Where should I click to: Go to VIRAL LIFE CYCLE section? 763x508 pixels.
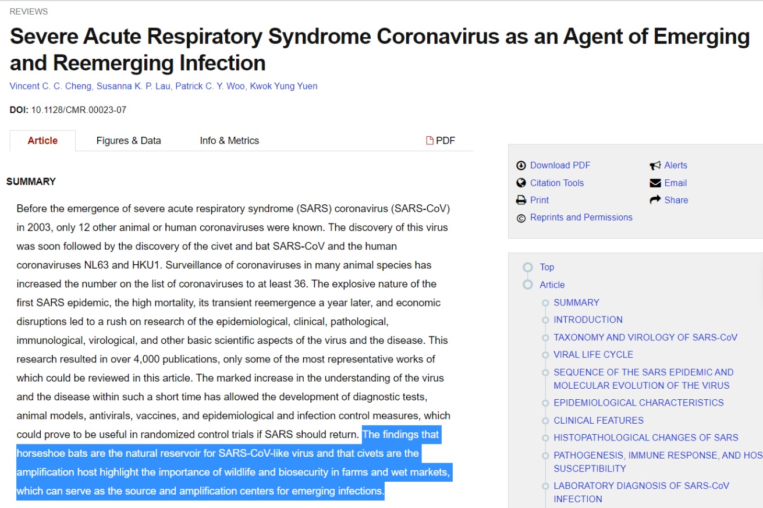[593, 355]
